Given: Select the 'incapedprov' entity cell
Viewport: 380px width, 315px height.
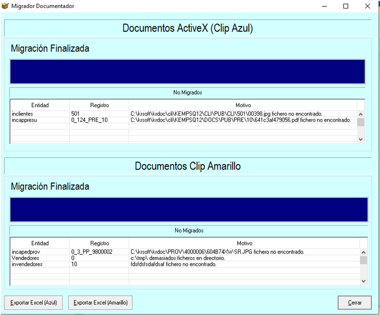Looking at the screenshot, I should tap(40, 252).
